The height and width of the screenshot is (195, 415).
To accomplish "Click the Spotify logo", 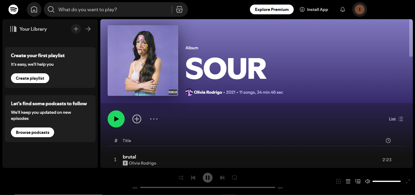I will (x=13, y=9).
